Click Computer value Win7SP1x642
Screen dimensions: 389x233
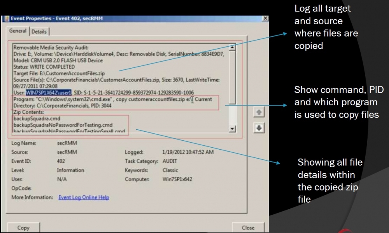[x=177, y=179]
